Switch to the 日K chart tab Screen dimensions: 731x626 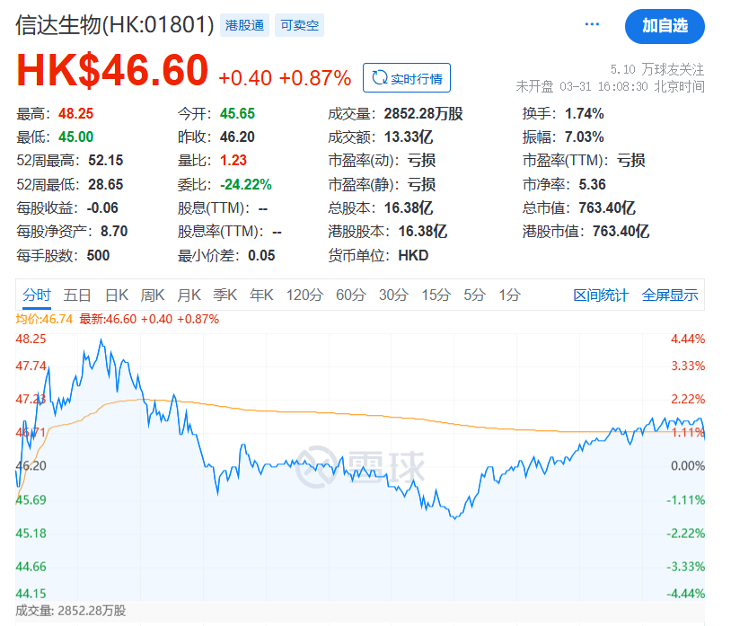click(x=117, y=295)
